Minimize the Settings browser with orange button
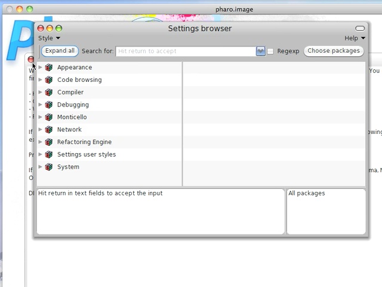Viewport: 382px width, 287px height. click(x=50, y=29)
